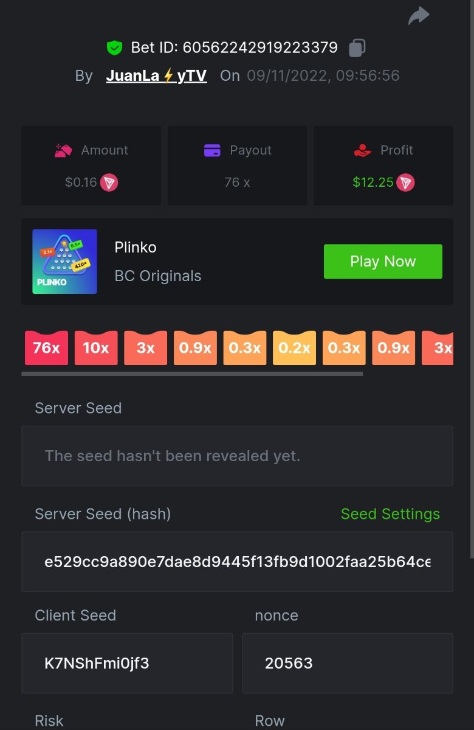
Task: Click the TRON coin icon beside $12.25 profit
Action: 406,182
